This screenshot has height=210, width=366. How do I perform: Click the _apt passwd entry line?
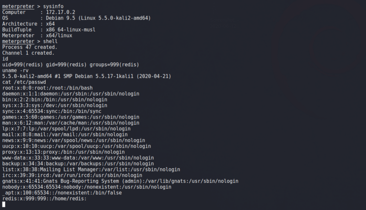(x=62, y=192)
